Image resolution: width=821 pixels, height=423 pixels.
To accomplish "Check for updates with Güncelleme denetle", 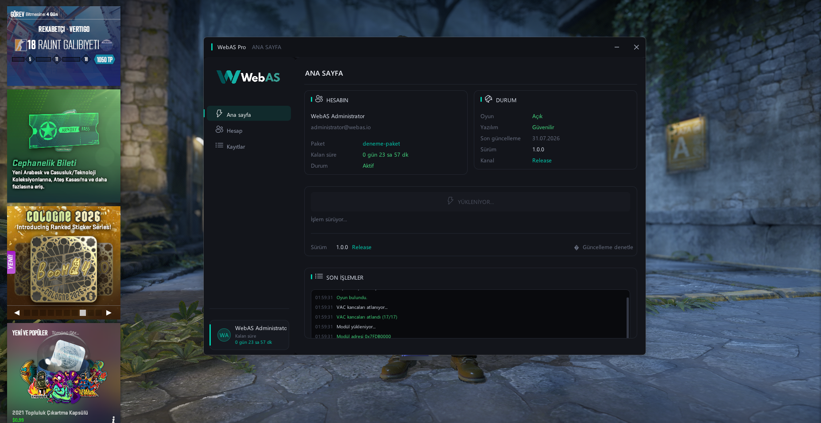I will coord(604,247).
